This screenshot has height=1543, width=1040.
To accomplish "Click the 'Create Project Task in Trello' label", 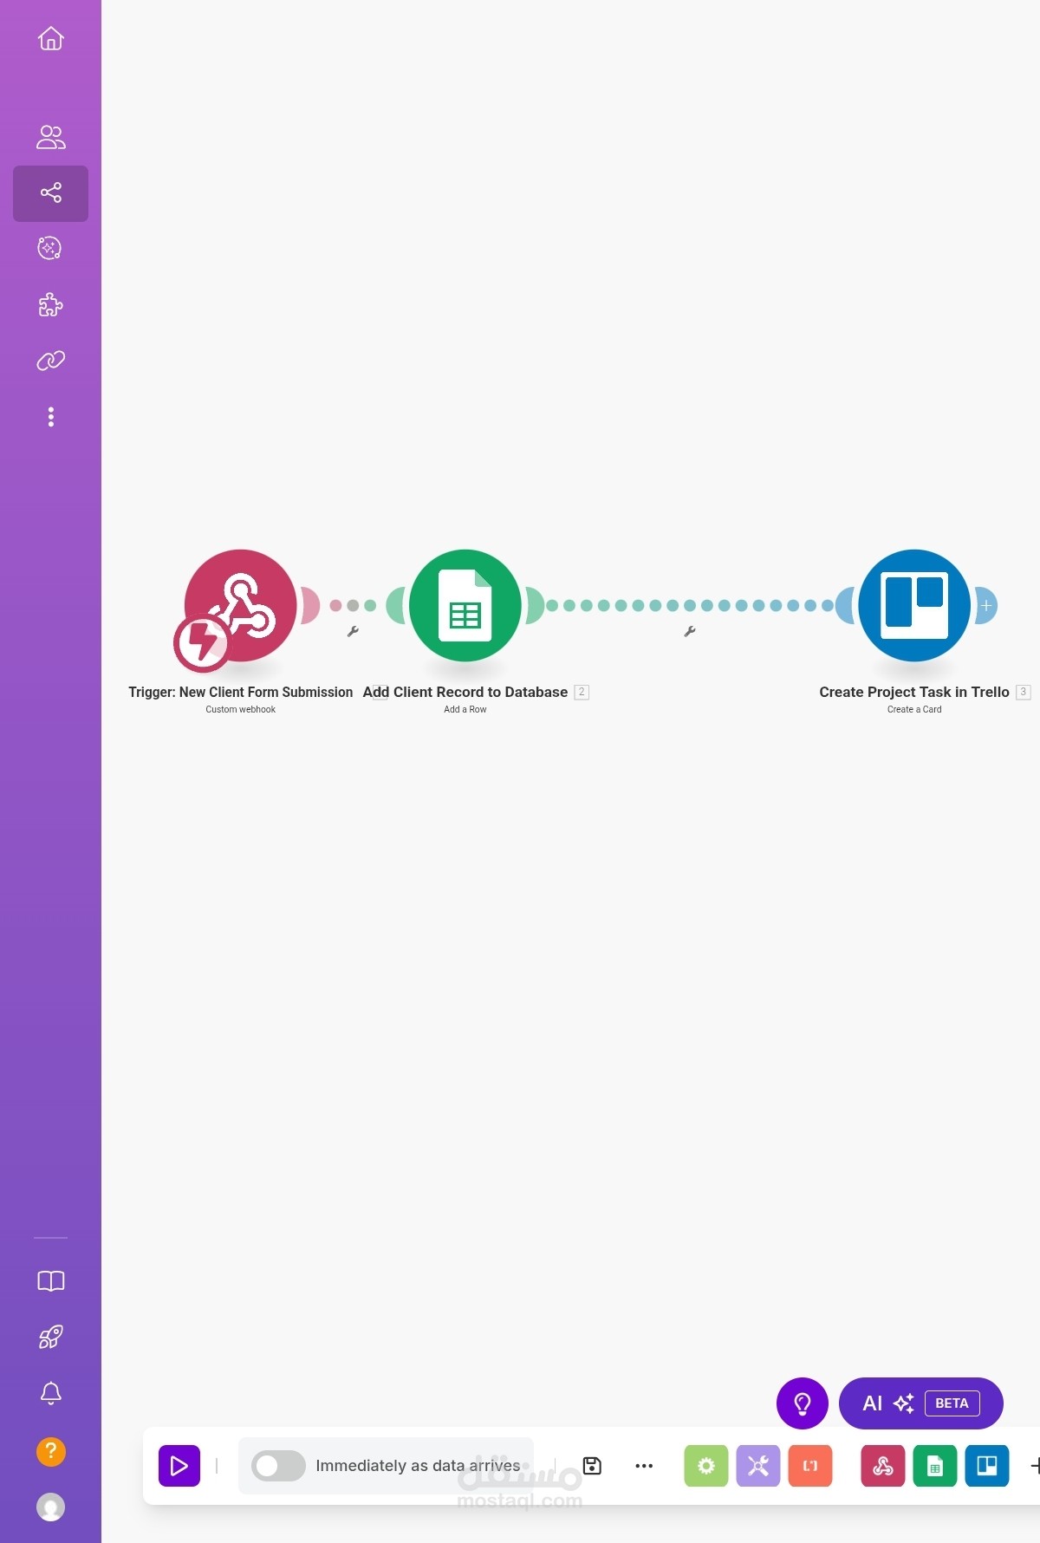I will click(x=914, y=692).
